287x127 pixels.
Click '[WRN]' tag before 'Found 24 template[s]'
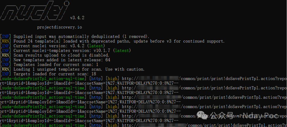coord(6,41)
